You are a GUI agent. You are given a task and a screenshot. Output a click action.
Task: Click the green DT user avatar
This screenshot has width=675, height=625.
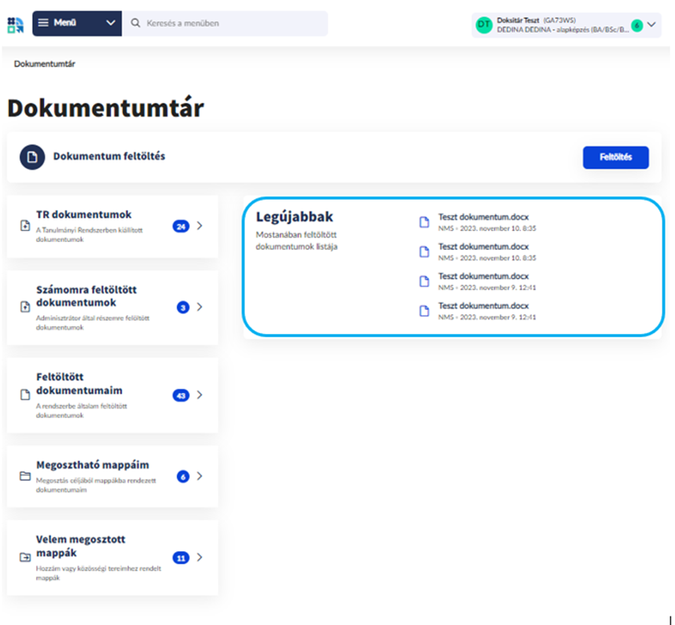484,24
